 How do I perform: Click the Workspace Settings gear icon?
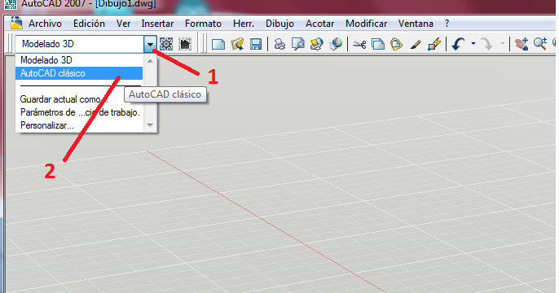click(166, 44)
